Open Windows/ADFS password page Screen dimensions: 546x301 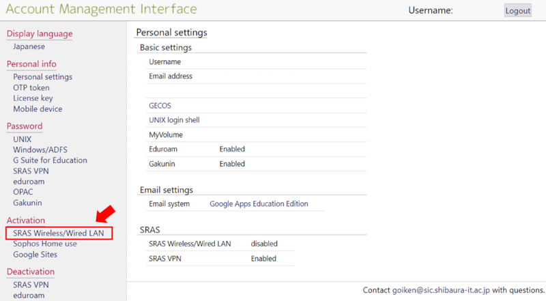pos(40,149)
